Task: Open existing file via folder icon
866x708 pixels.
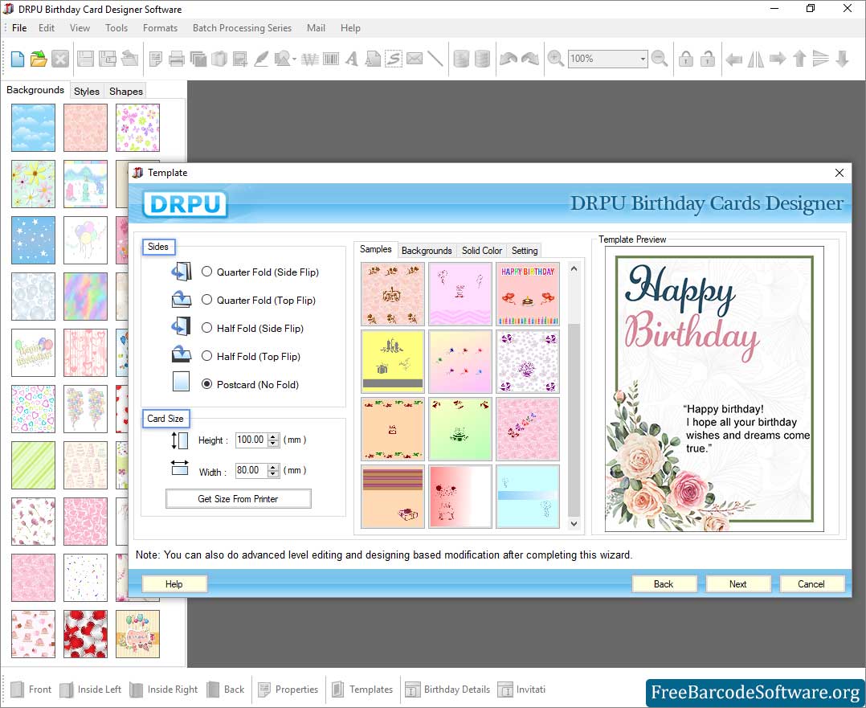Action: pyautogui.click(x=39, y=59)
